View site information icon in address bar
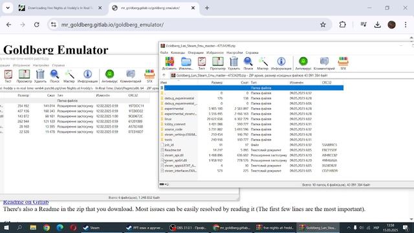 [x=54, y=25]
